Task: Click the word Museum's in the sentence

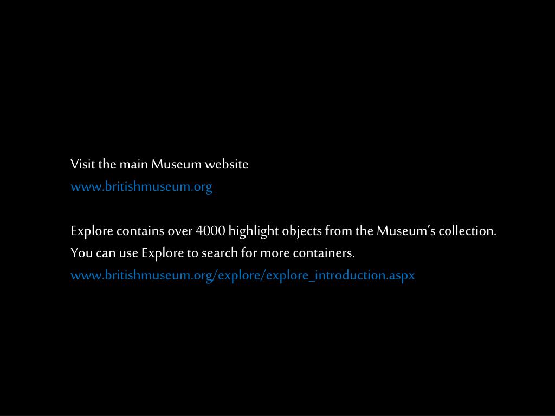Action: point(406,231)
